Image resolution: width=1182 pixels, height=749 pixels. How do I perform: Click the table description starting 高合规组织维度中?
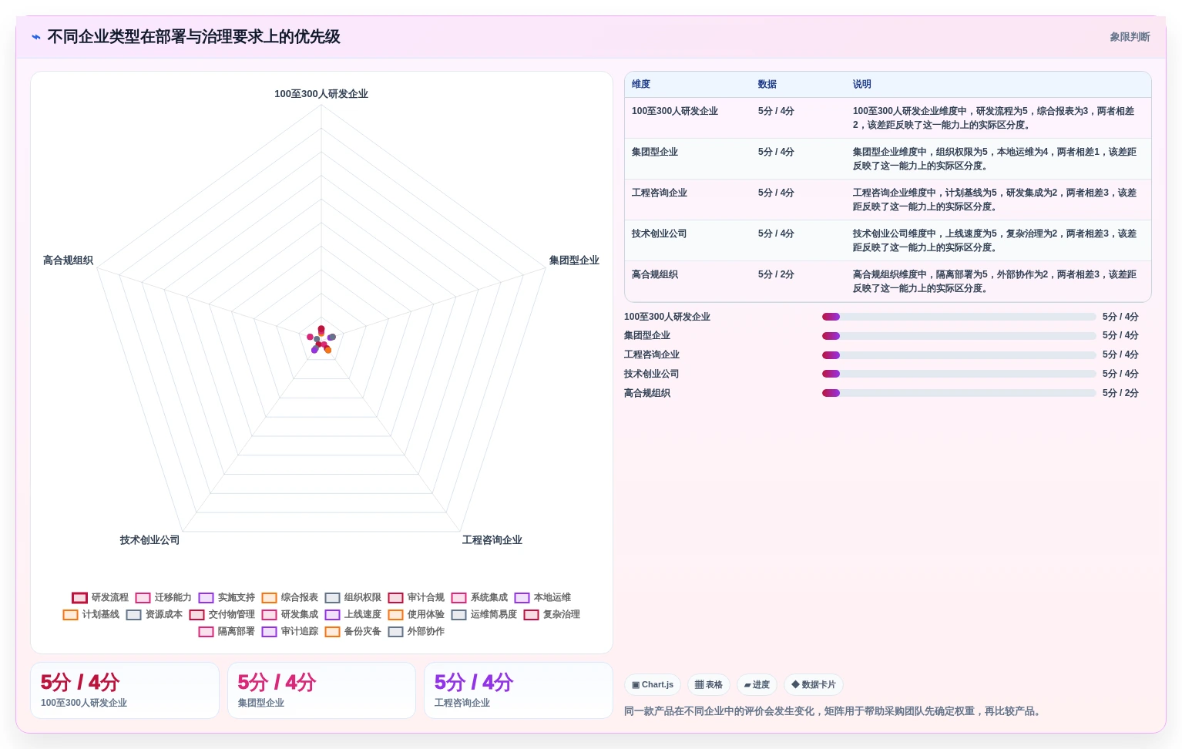[995, 281]
